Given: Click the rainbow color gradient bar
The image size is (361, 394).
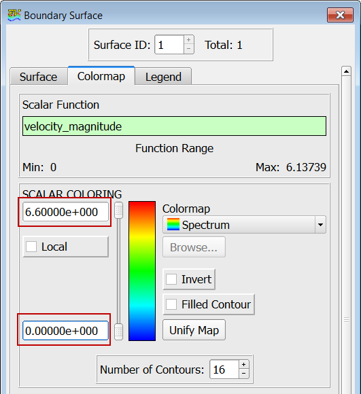Looking at the screenshot, I should pos(142,271).
